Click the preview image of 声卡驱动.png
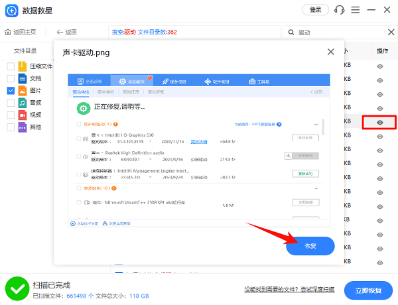398x305 pixels. [199, 151]
